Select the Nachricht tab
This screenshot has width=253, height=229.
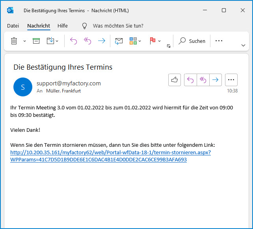tap(39, 26)
